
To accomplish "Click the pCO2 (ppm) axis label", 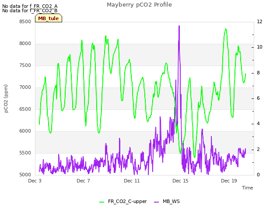I will click(x=6, y=98).
